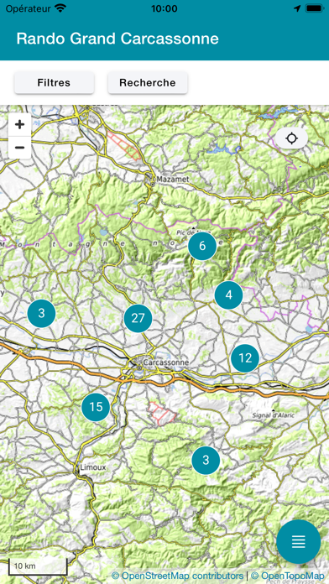Open the OpenTopoMap attribution link
The width and height of the screenshot is (329, 584).
[x=287, y=576]
